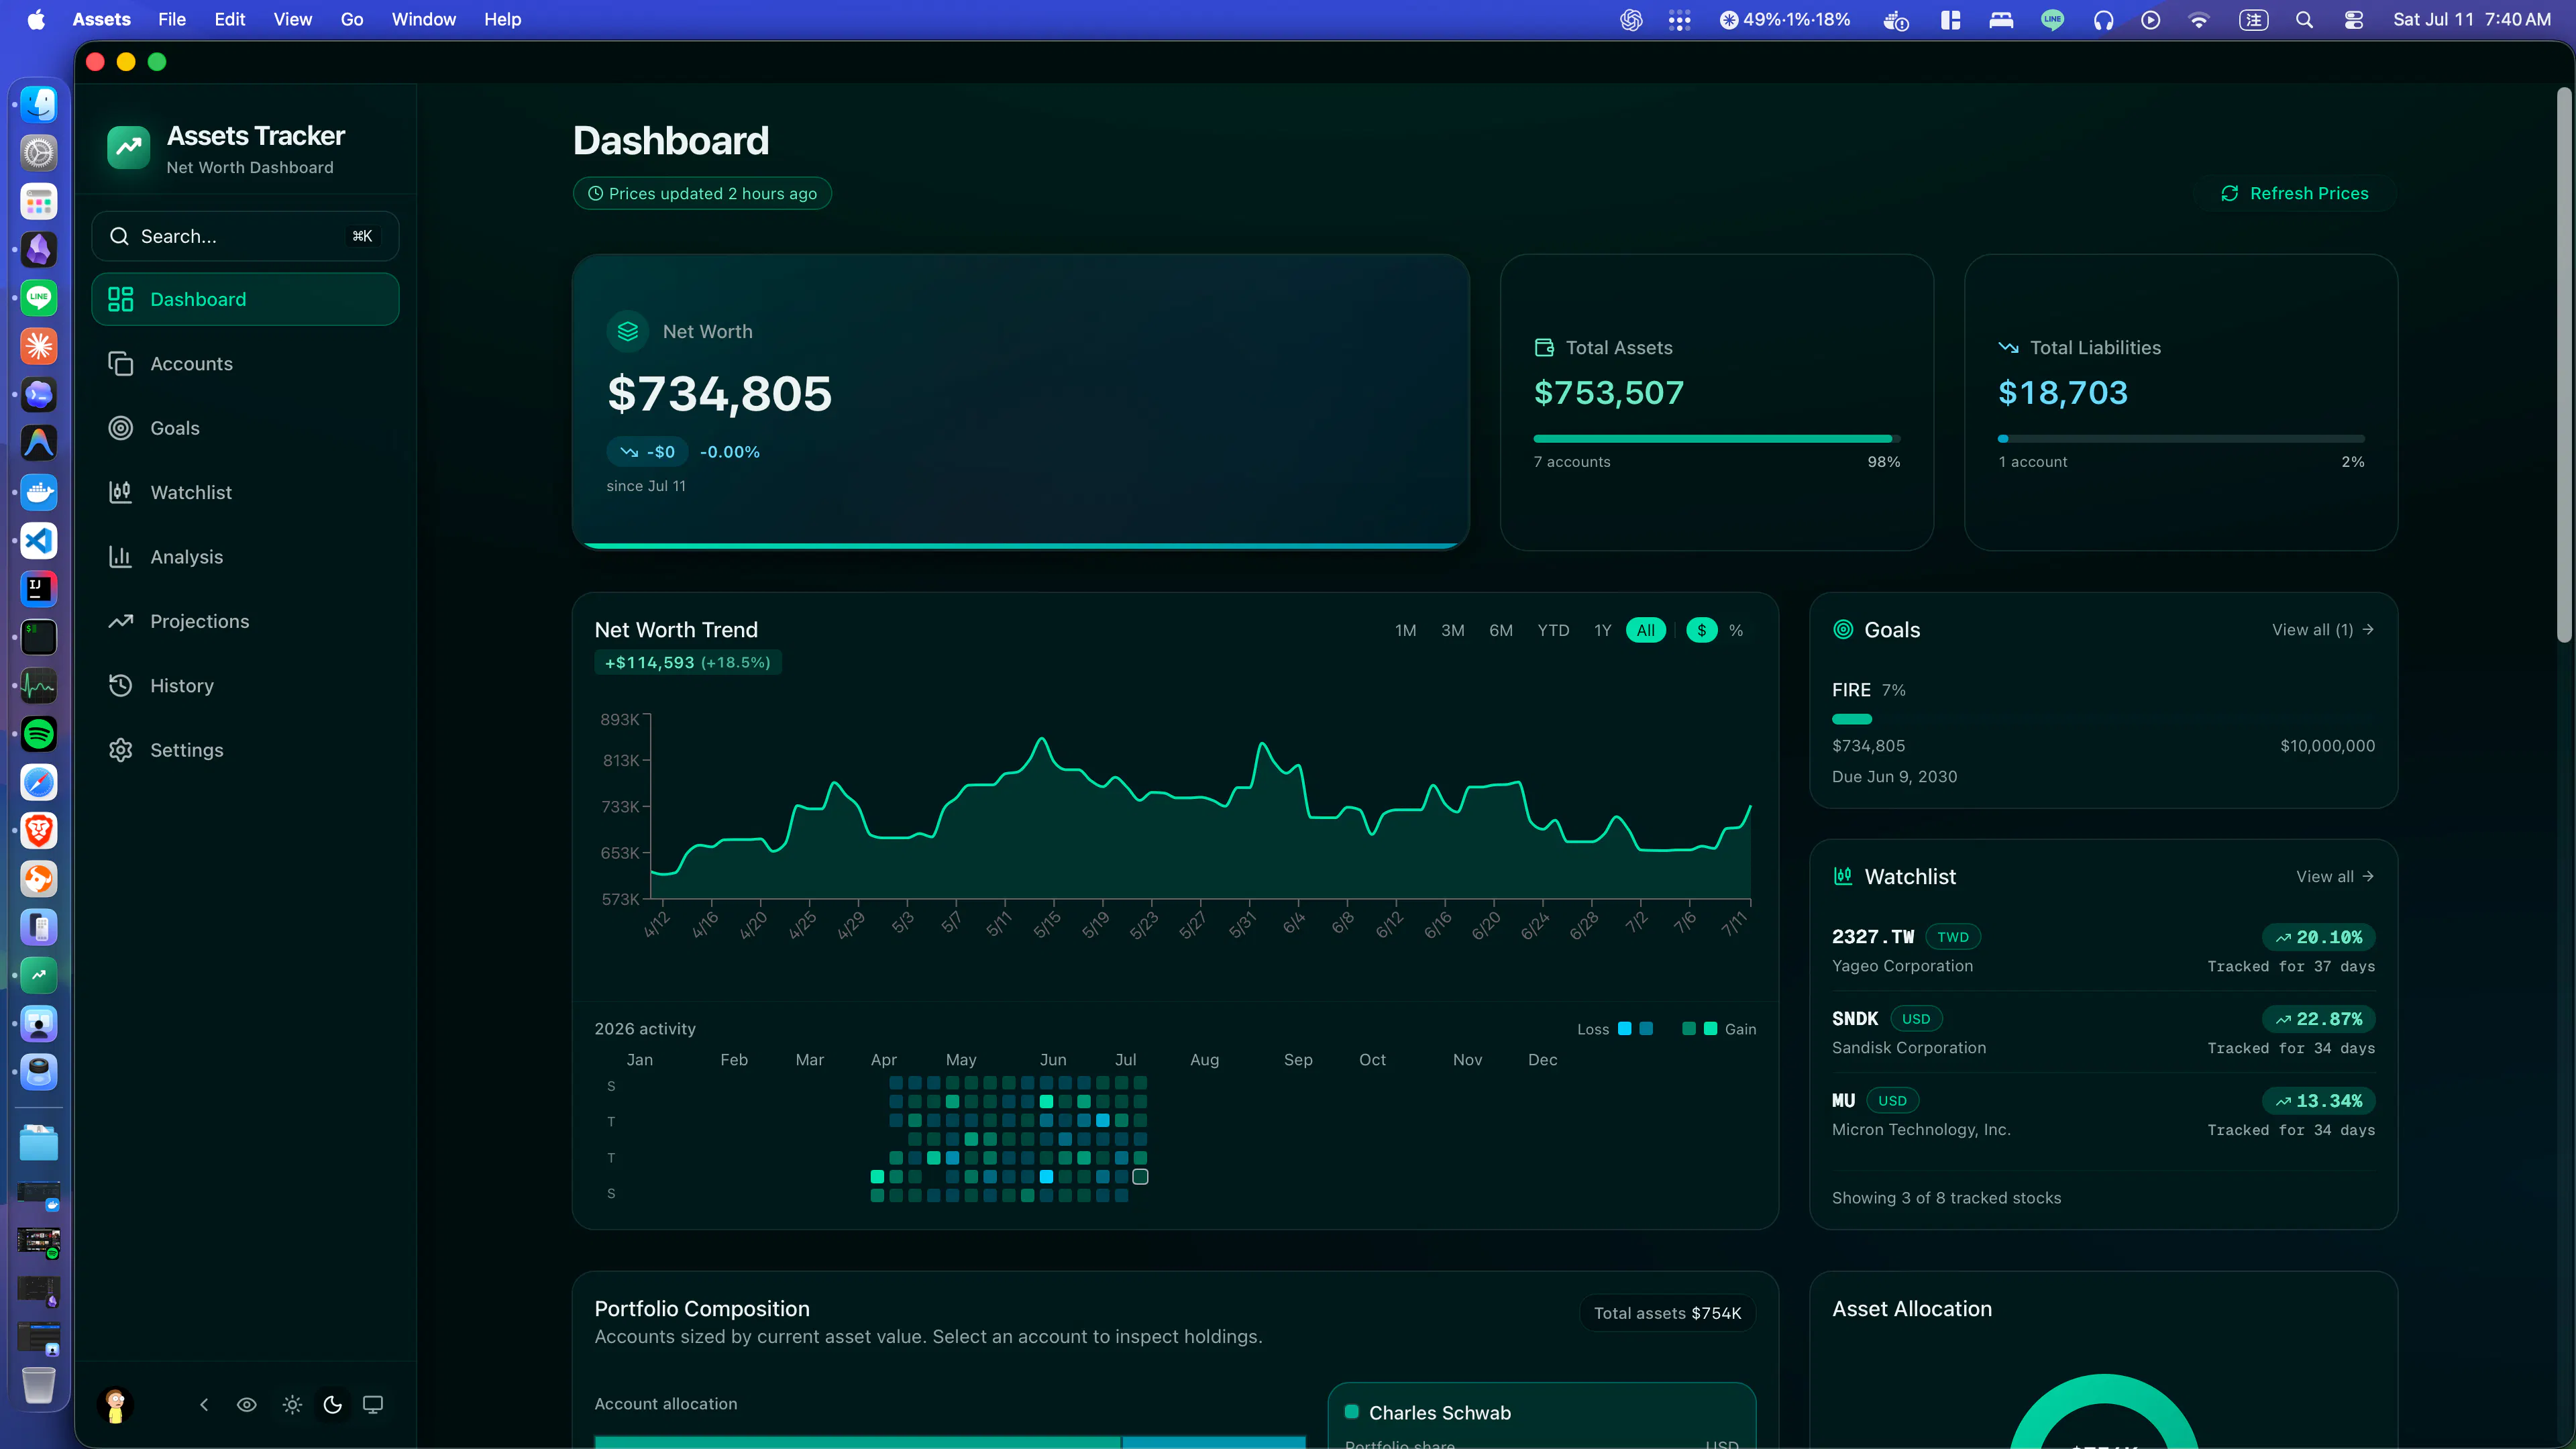Click the Total Assets 98% progress bar
The image size is (2576, 1449).
[1717, 438]
